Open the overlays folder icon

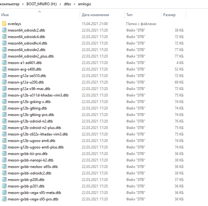4,24
